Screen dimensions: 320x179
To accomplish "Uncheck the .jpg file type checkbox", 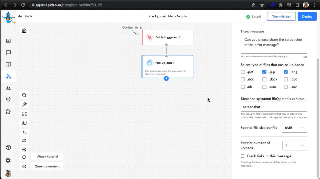I will 264,72.
